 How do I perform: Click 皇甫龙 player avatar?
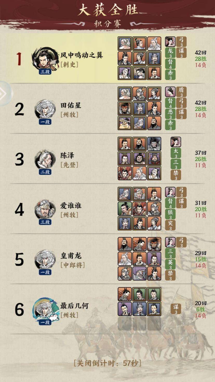click(x=45, y=260)
